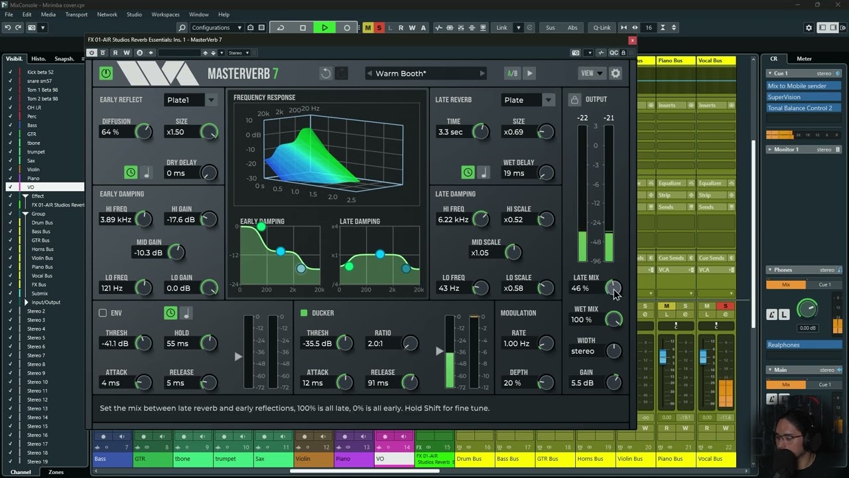
Task: Select clock time mode in the ENV section
Action: point(171,313)
